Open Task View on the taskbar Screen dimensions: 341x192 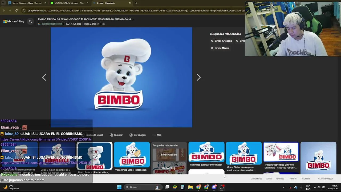pyautogui.click(x=167, y=187)
